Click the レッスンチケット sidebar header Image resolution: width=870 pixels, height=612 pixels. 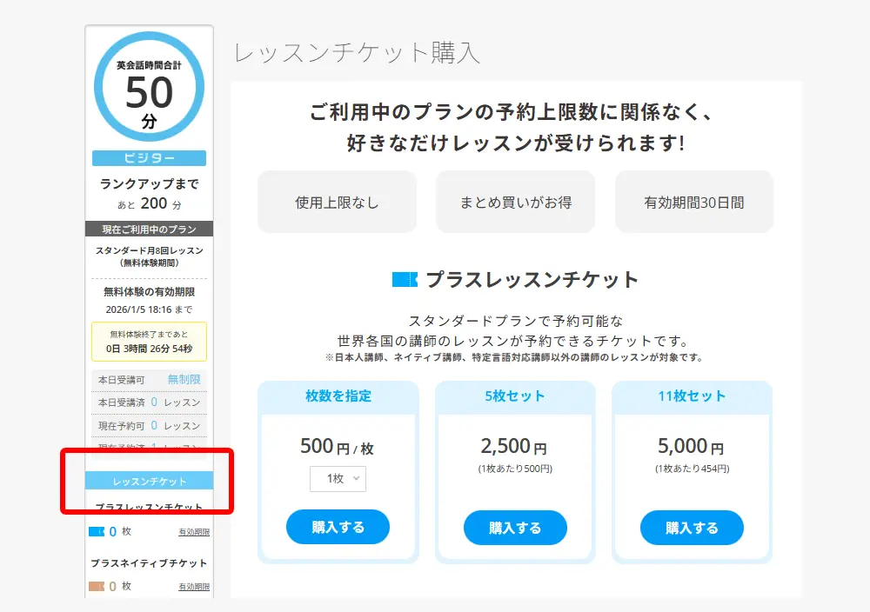point(149,481)
